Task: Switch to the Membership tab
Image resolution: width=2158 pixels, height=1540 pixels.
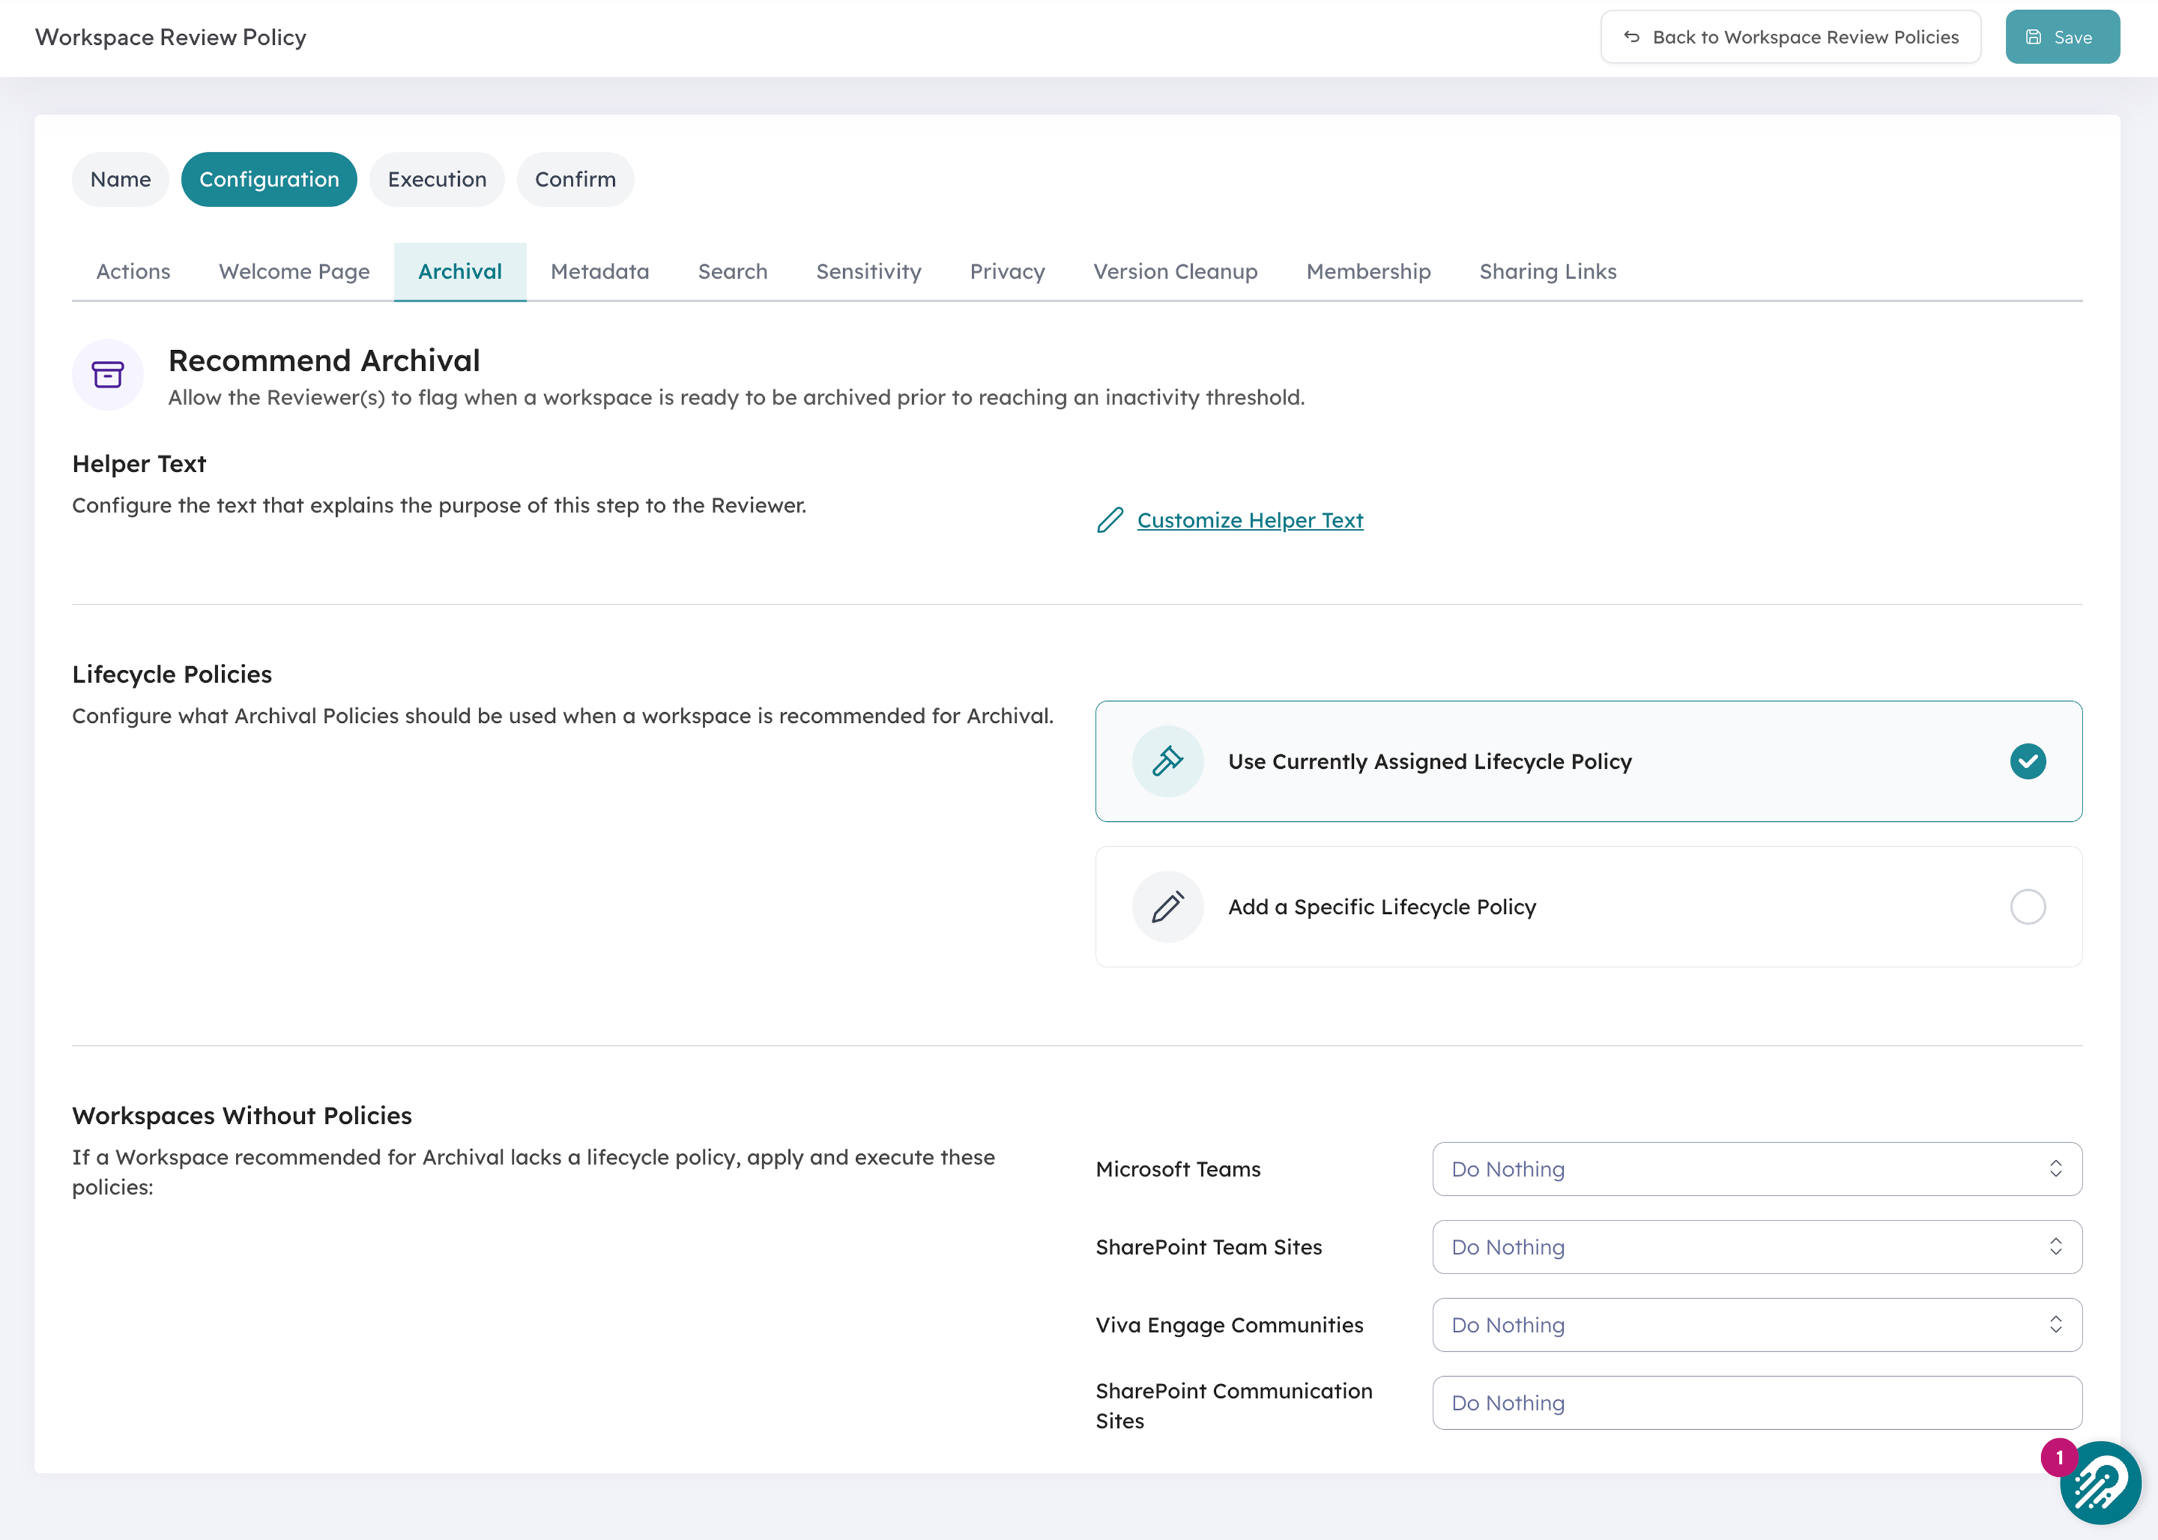Action: 1368,271
